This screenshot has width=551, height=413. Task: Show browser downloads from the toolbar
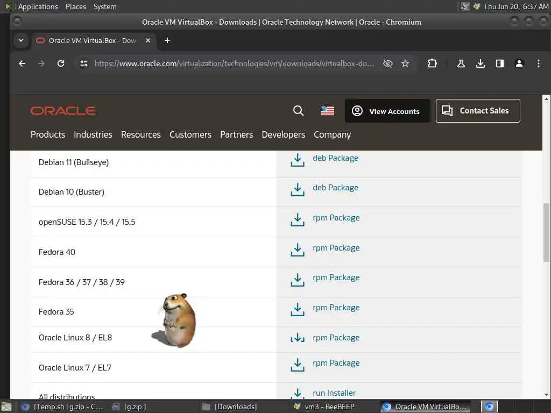click(x=481, y=63)
